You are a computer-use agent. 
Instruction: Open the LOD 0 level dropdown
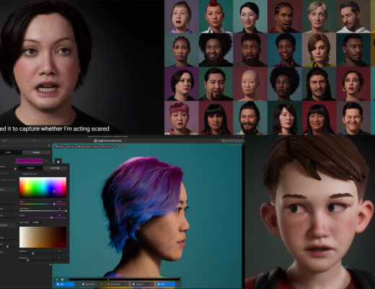[107, 147]
